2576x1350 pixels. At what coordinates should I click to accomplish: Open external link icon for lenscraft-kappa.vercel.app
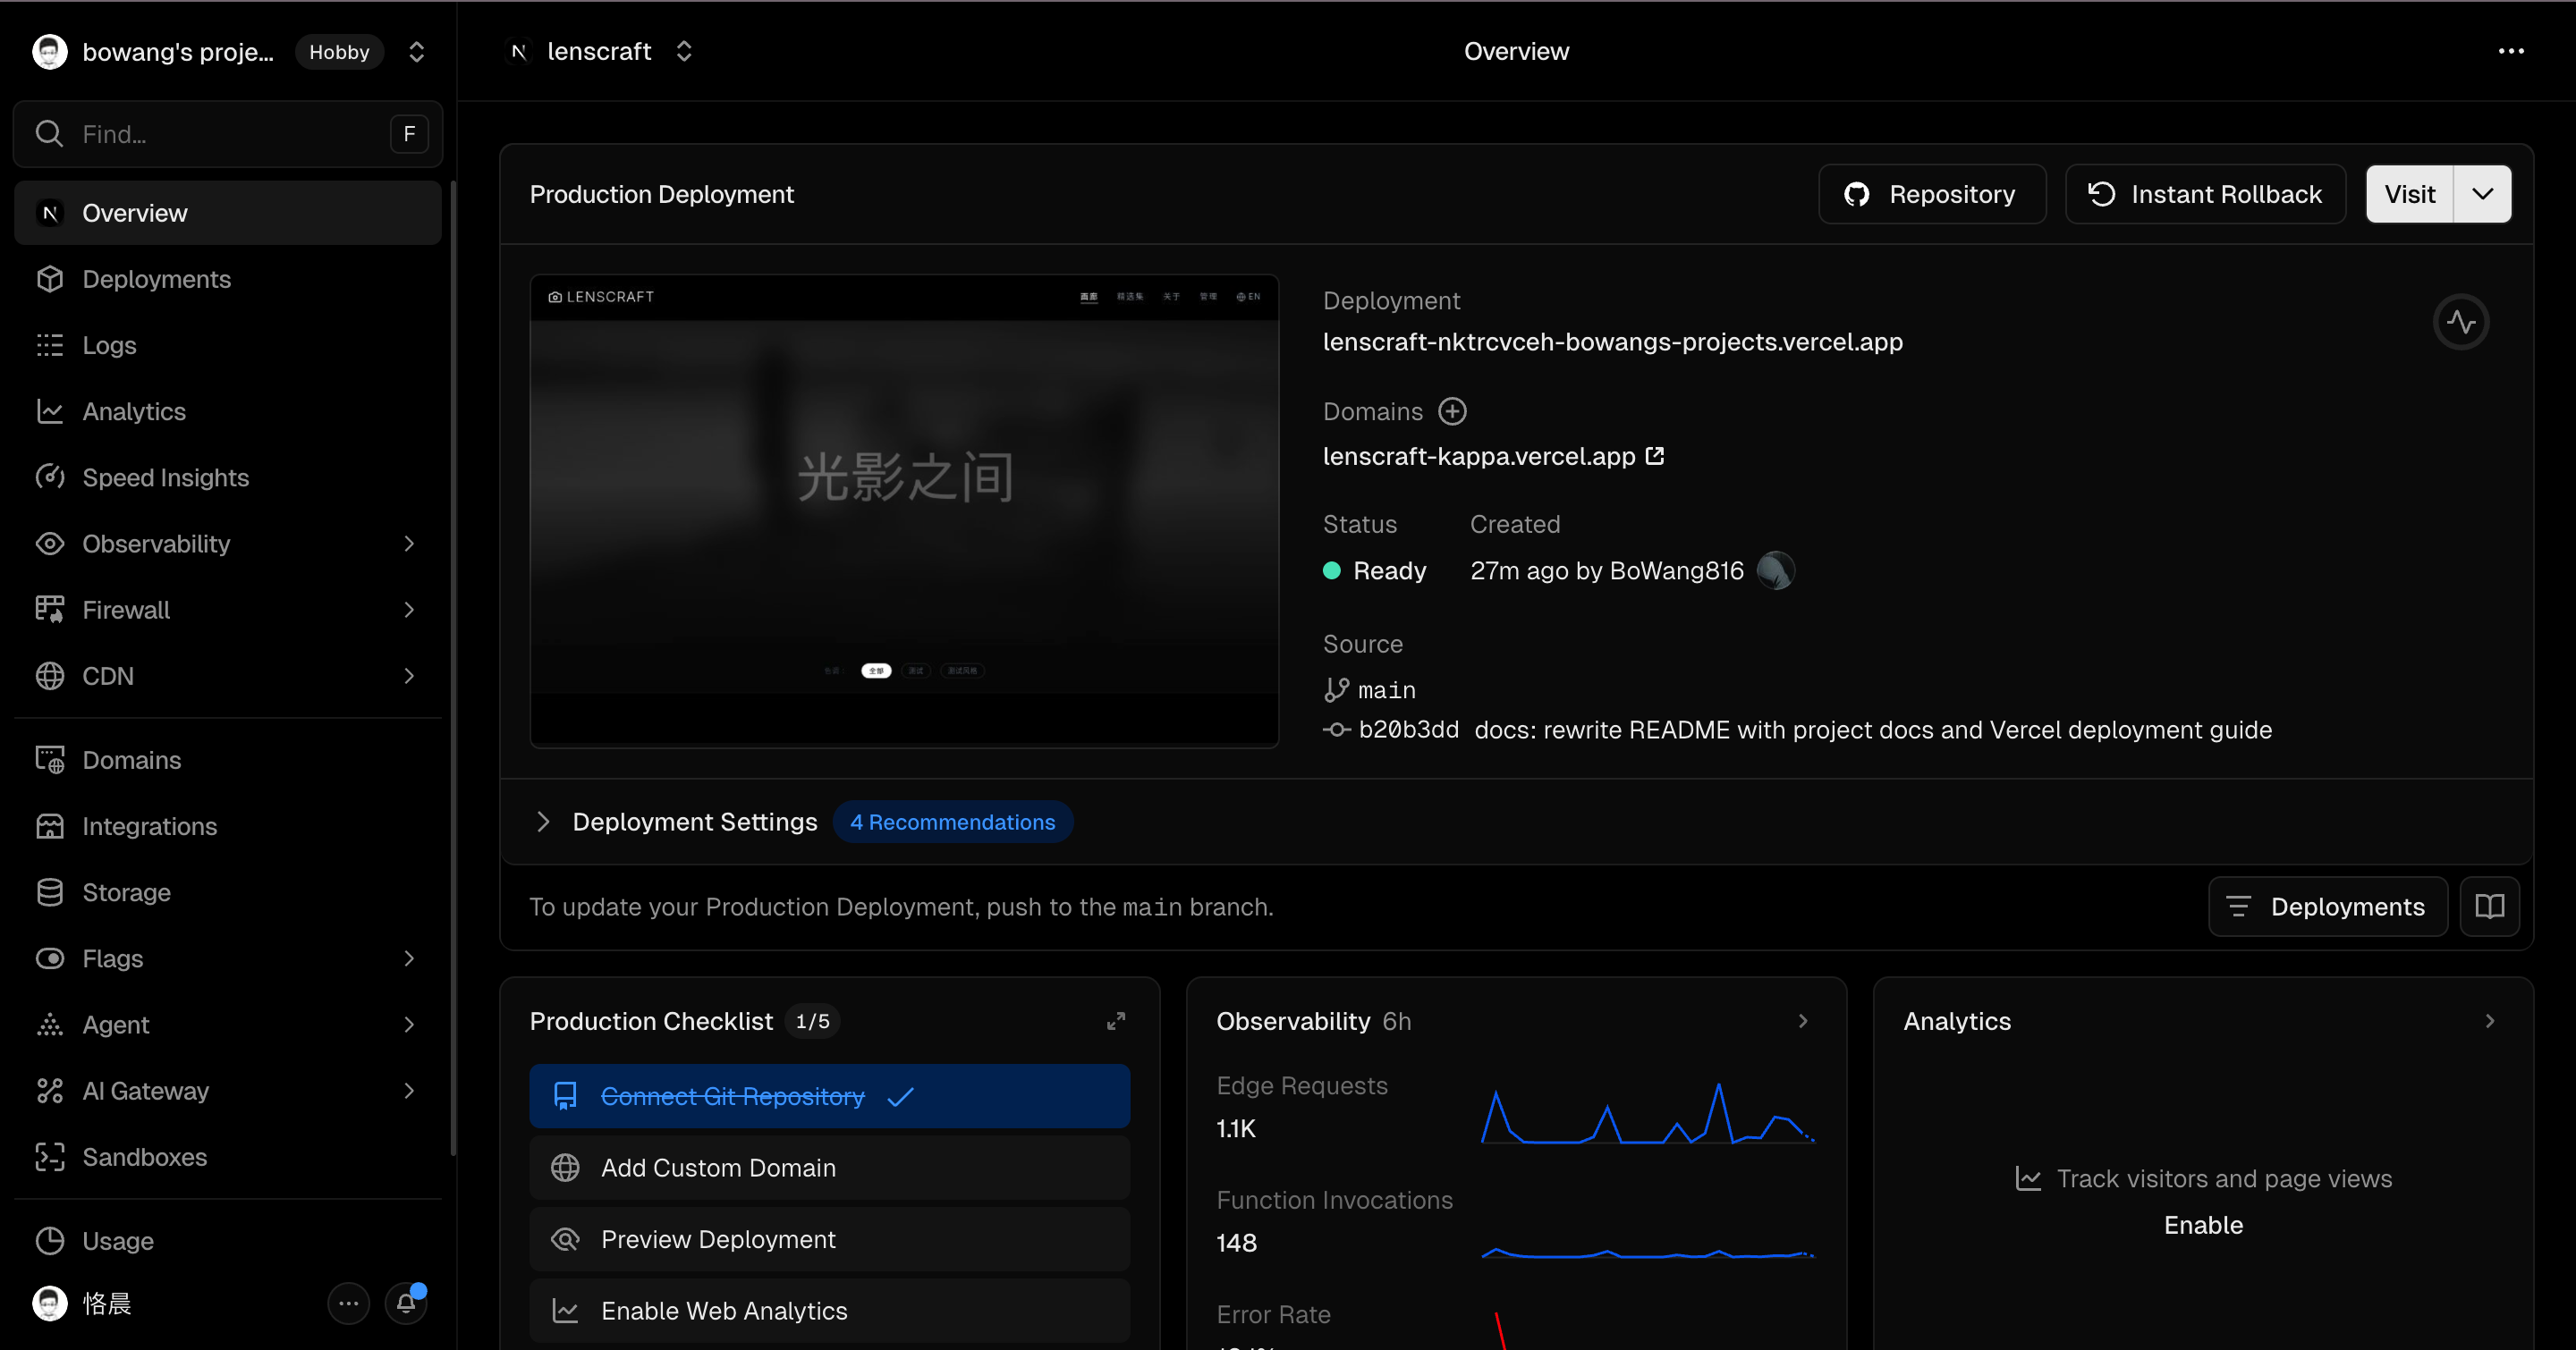pos(1655,456)
